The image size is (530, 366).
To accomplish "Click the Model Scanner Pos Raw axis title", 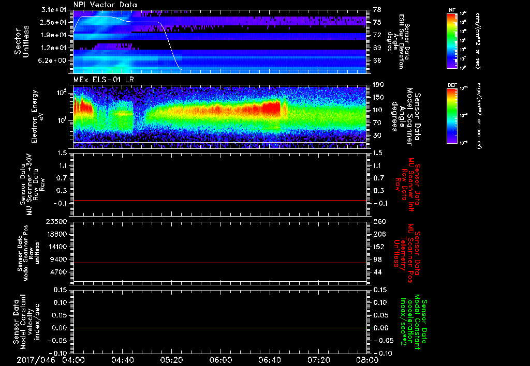I will (28, 253).
